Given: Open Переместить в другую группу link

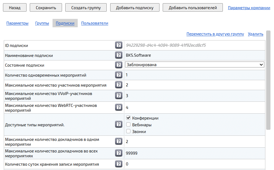Looking at the screenshot, I should [x=215, y=34].
